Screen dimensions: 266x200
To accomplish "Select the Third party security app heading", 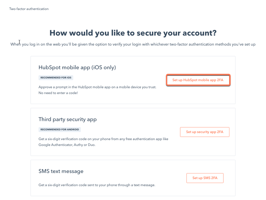I will pos(67,119).
